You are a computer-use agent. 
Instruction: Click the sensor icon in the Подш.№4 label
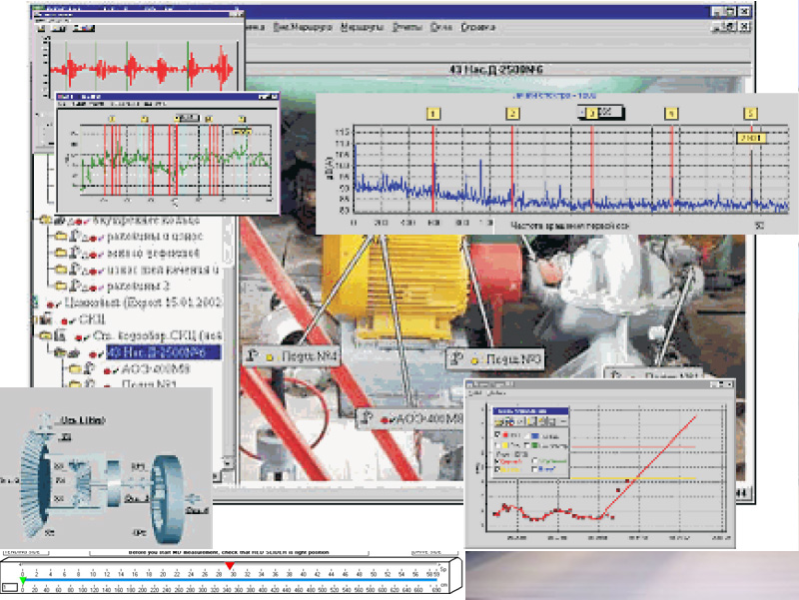[253, 355]
